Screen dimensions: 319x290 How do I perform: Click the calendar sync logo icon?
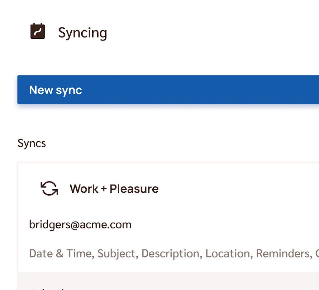pyautogui.click(x=38, y=31)
